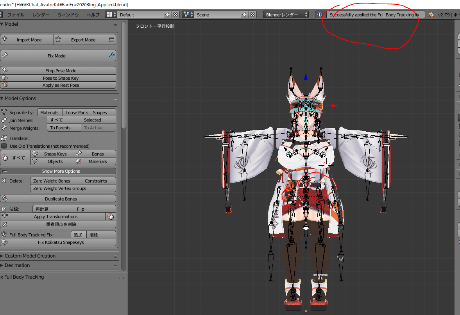
Task: Add Full Body Tracking Fix (追加)
Action: pos(79,234)
